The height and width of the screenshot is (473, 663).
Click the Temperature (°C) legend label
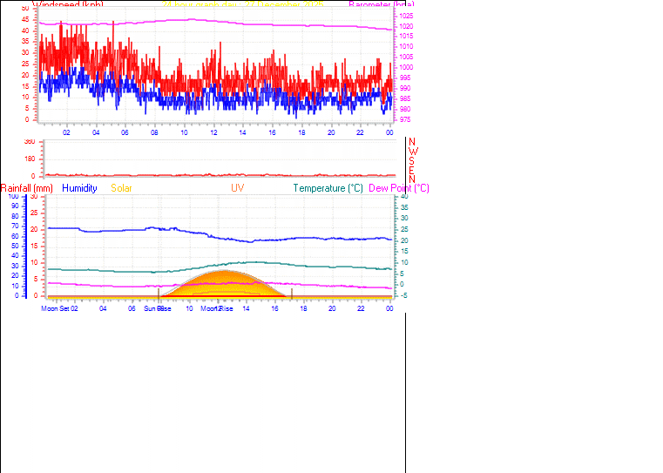[328, 188]
